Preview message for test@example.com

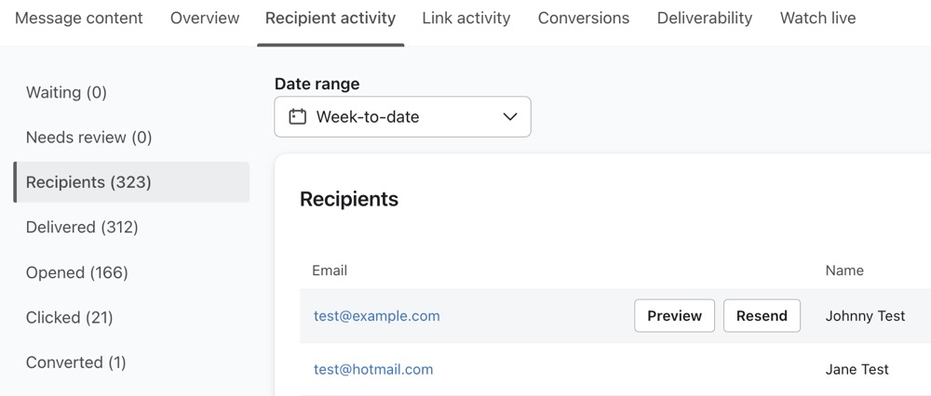(674, 316)
